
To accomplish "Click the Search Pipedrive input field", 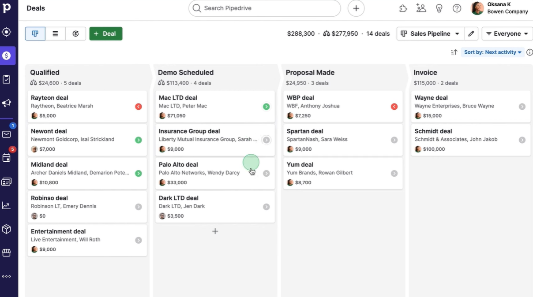I will [264, 8].
